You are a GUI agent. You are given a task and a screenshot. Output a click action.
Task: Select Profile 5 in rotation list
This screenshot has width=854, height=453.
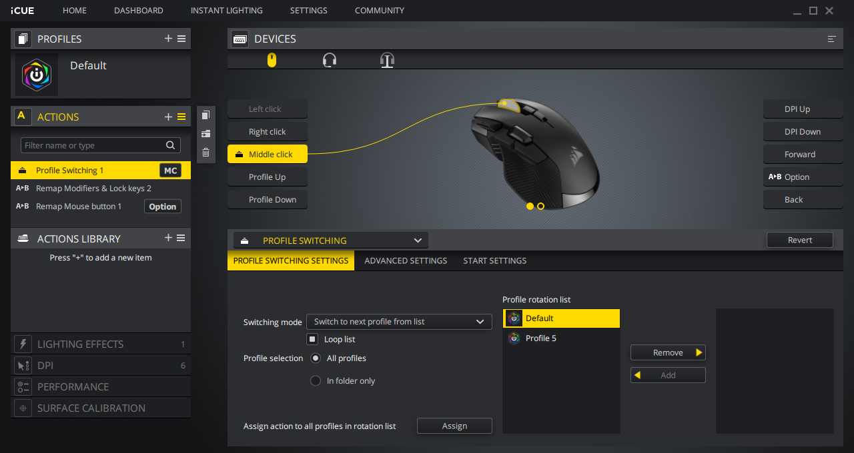561,338
